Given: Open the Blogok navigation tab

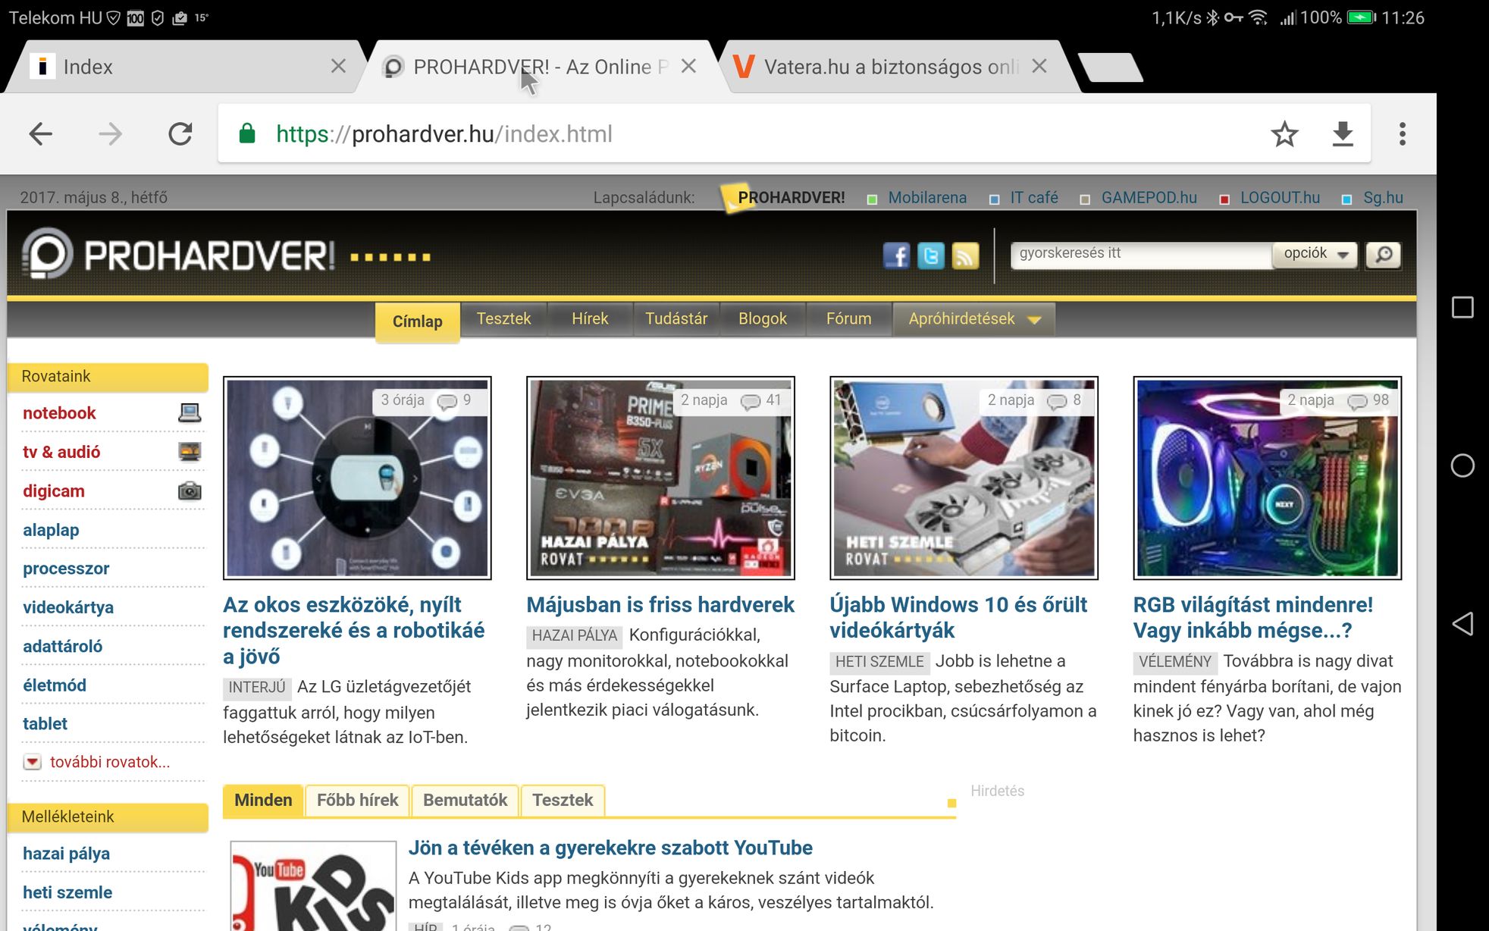Looking at the screenshot, I should [763, 319].
